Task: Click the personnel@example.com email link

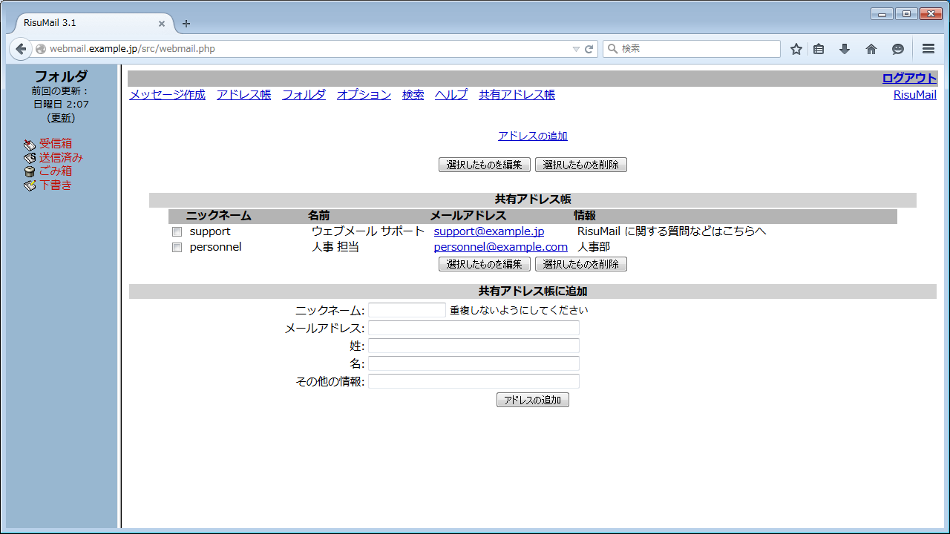Action: 501,247
